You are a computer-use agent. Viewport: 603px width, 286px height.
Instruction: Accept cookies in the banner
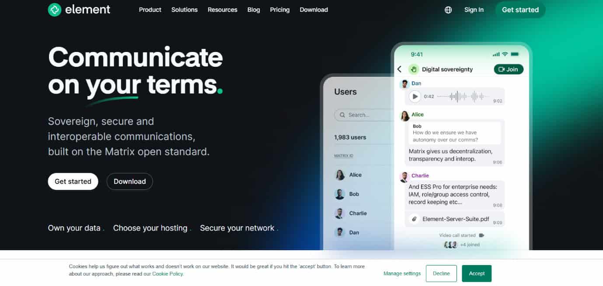477,273
